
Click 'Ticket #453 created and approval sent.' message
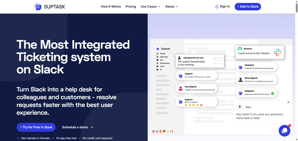259,68
